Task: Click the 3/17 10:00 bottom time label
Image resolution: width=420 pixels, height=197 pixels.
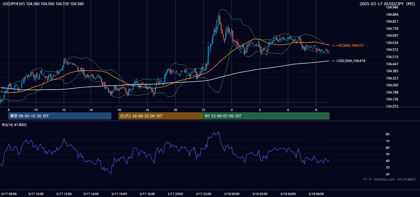Action: 36,194
